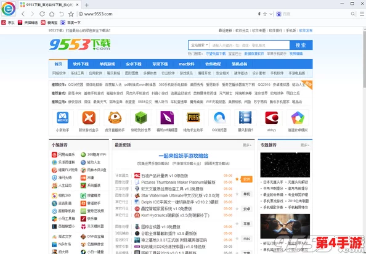Click the magnifier icon in browser search box

[353, 14]
